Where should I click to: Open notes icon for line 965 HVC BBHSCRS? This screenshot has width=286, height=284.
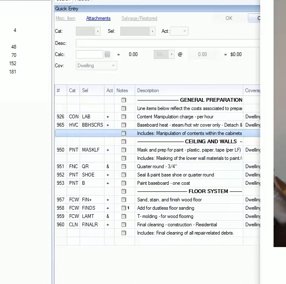pyautogui.click(x=124, y=125)
